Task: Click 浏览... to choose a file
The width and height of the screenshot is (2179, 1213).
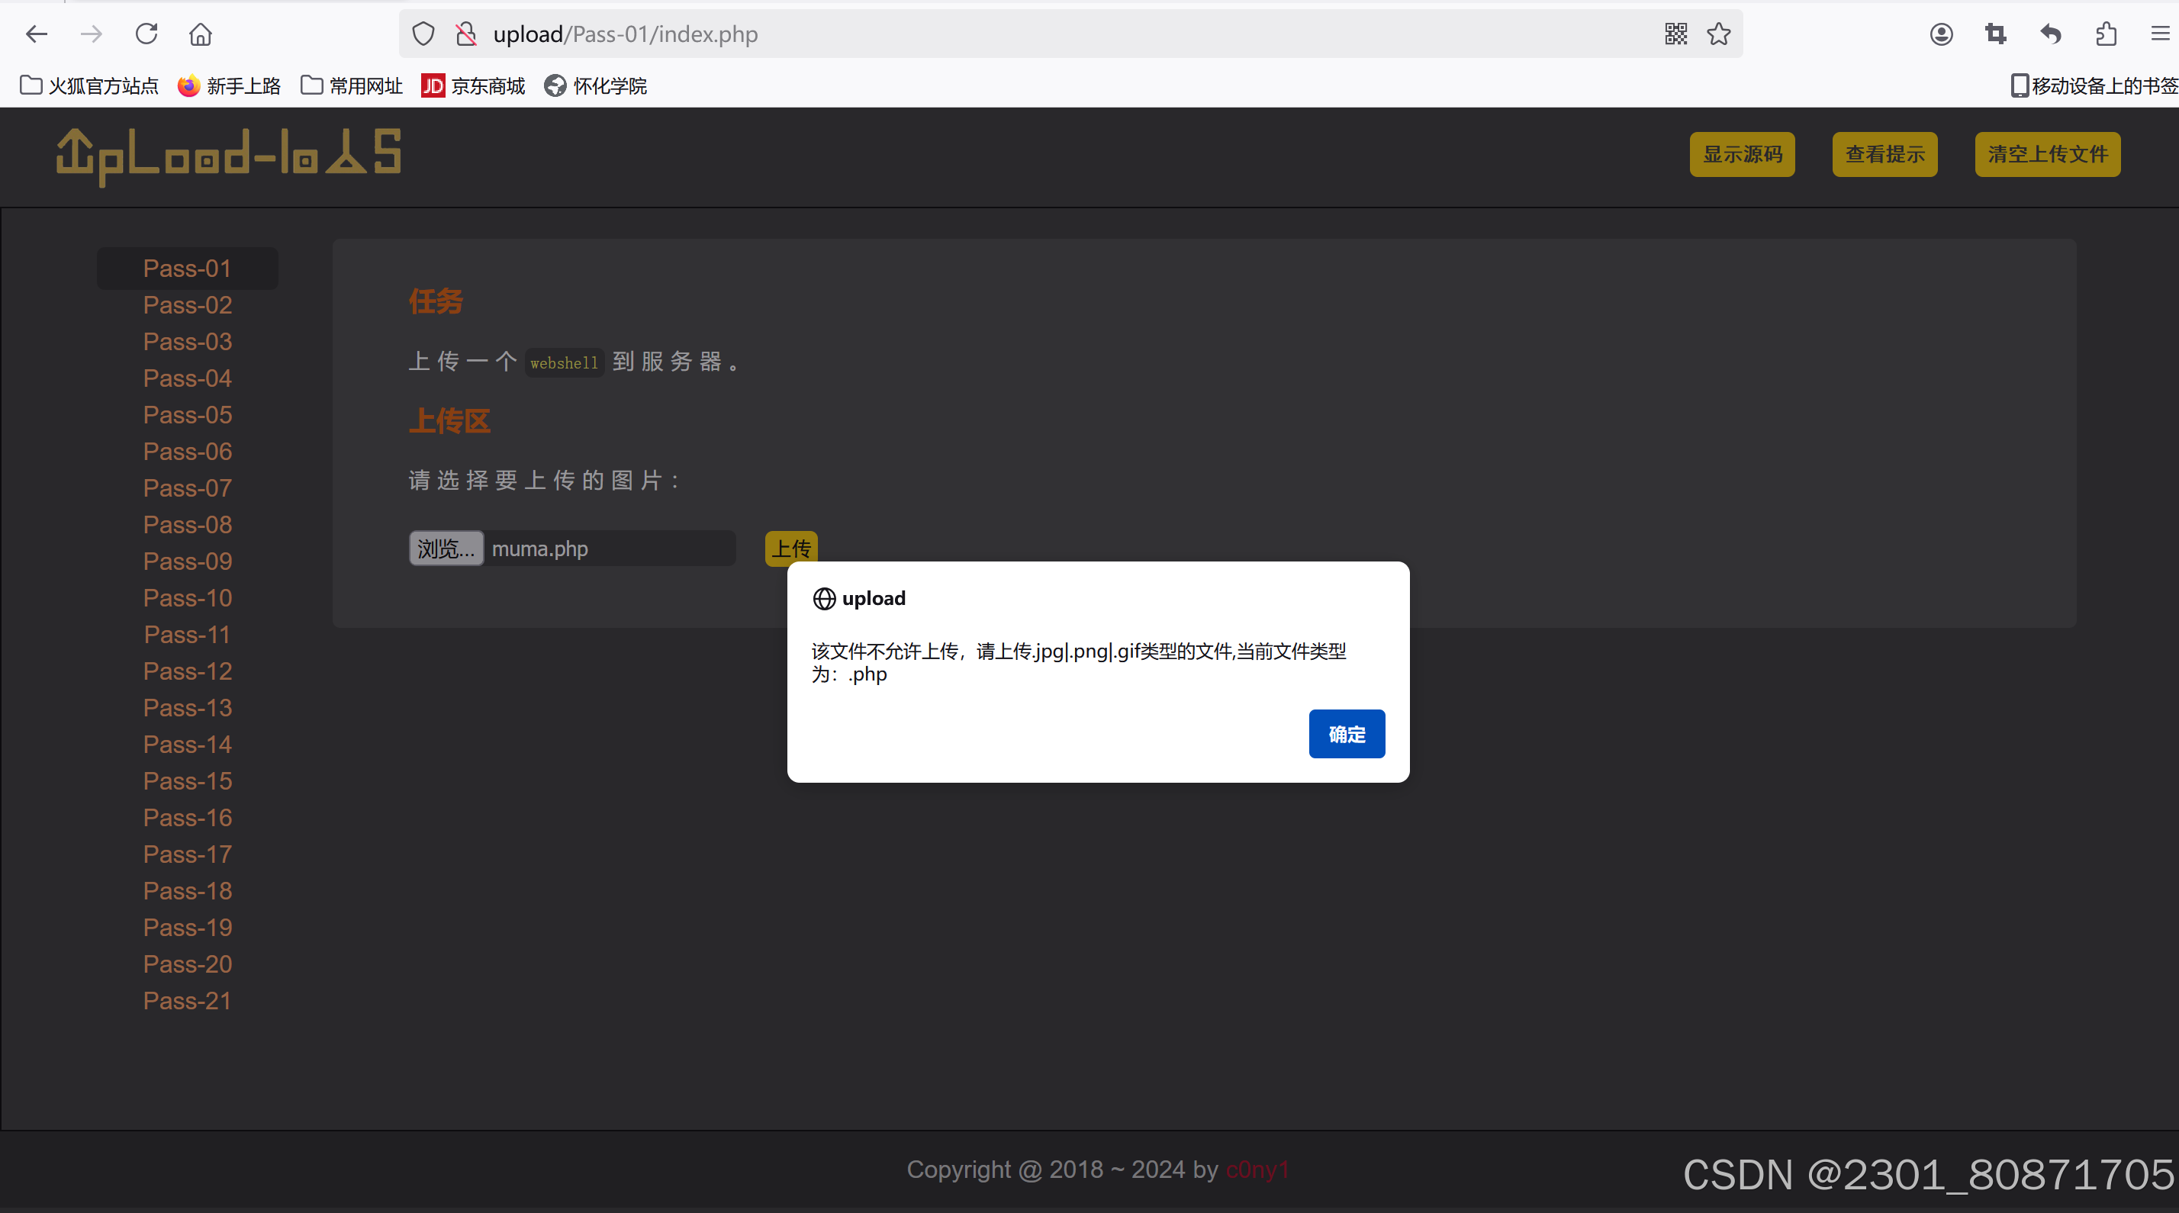Action: click(446, 548)
